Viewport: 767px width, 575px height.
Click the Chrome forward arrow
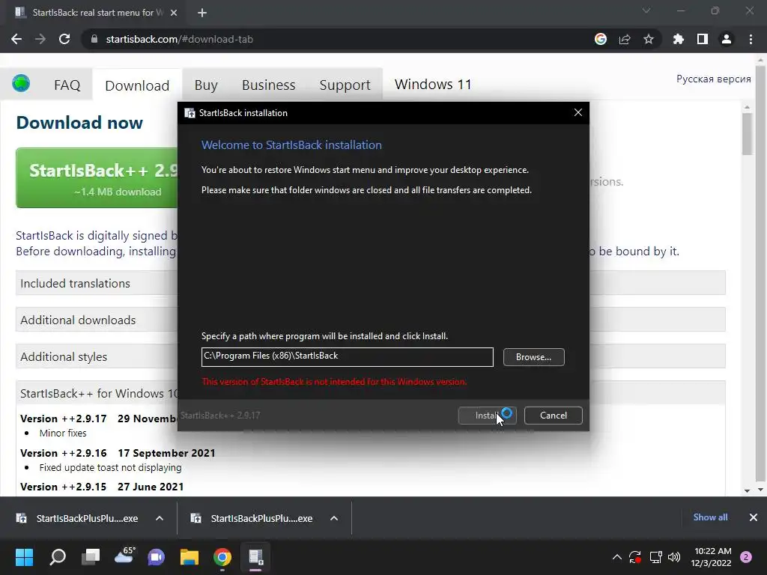coord(40,39)
